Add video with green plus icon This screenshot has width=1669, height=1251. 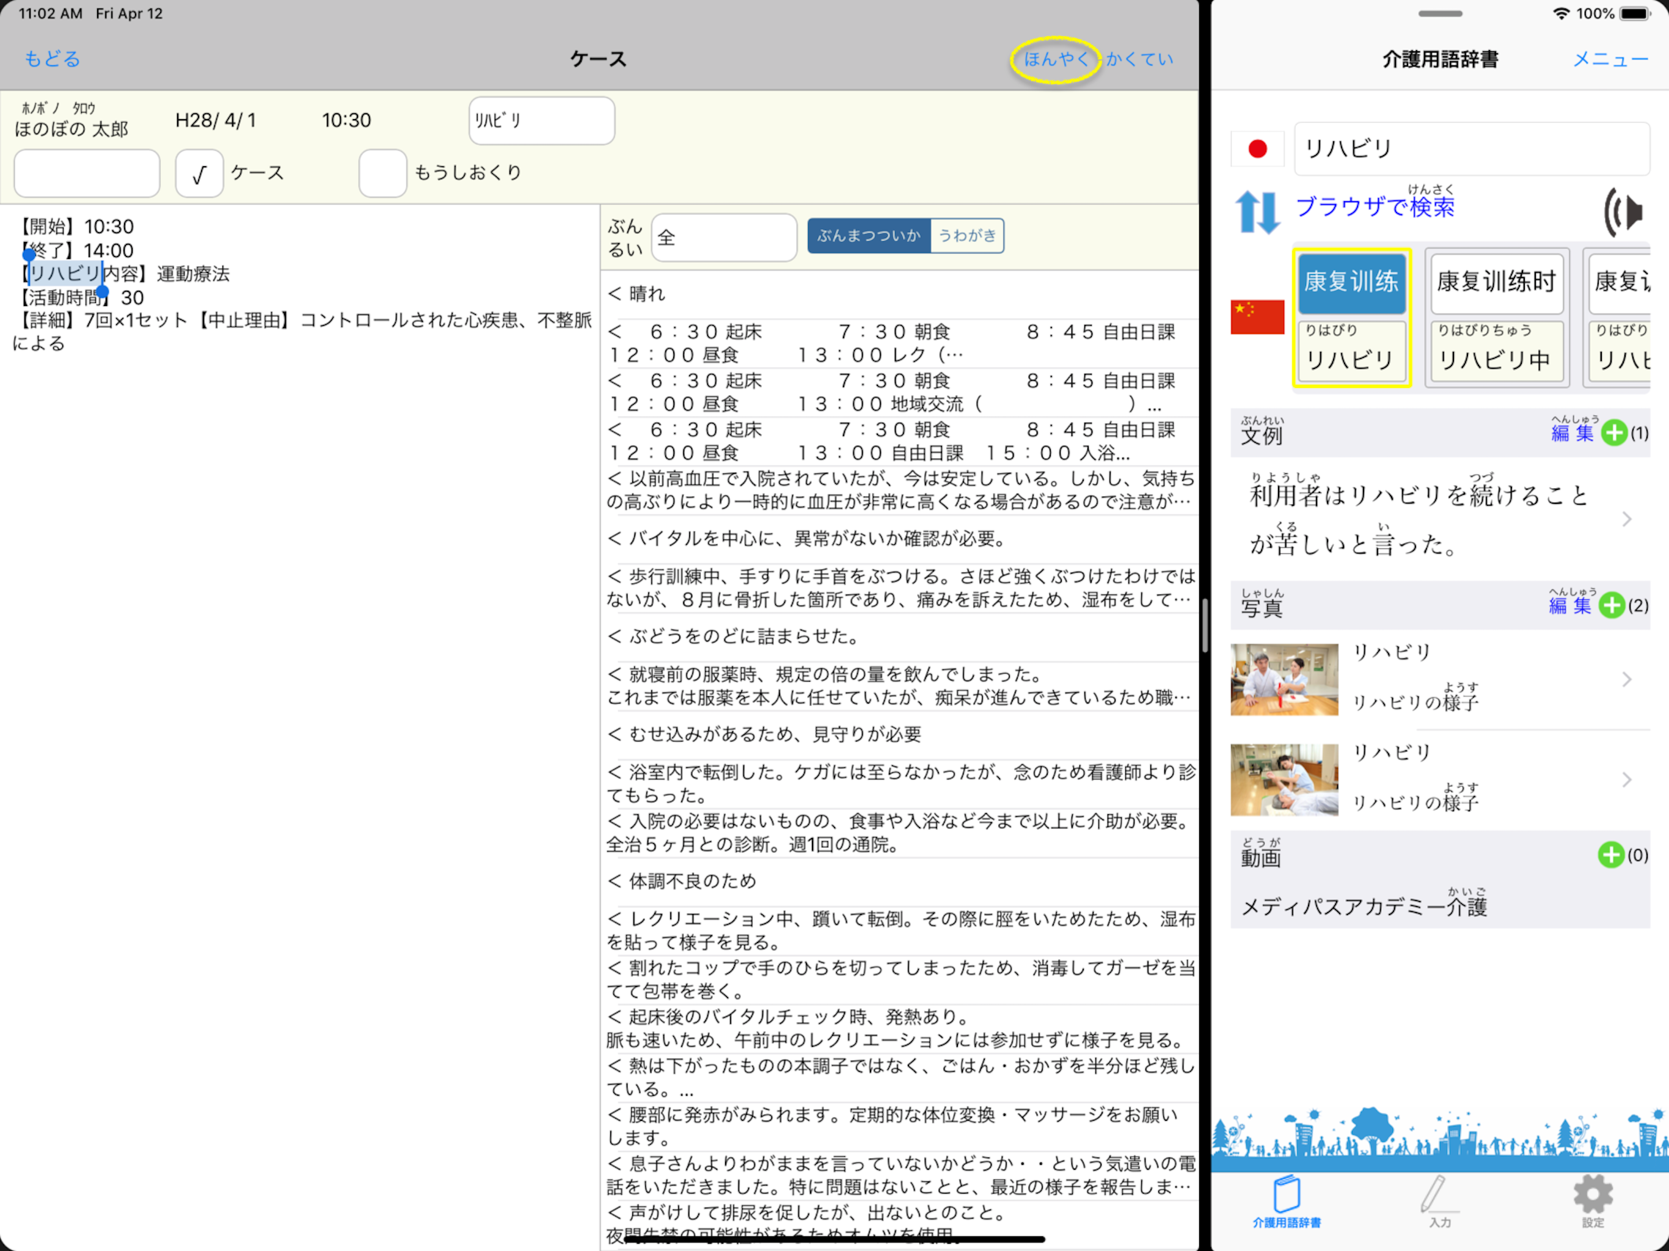pos(1610,855)
